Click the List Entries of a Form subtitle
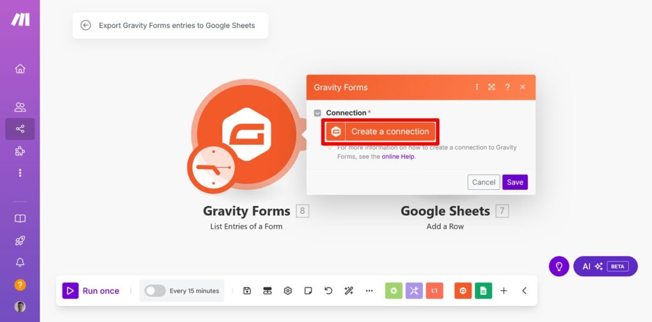This screenshot has height=322, width=652. 246,227
